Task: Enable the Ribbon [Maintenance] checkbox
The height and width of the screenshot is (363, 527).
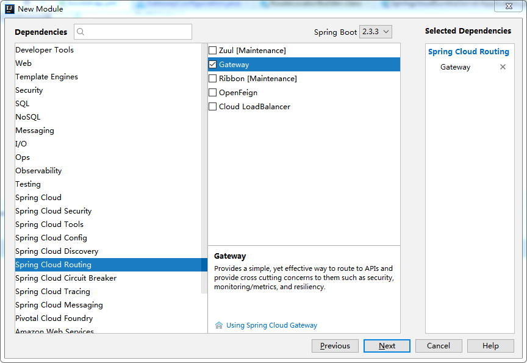Action: coord(212,79)
